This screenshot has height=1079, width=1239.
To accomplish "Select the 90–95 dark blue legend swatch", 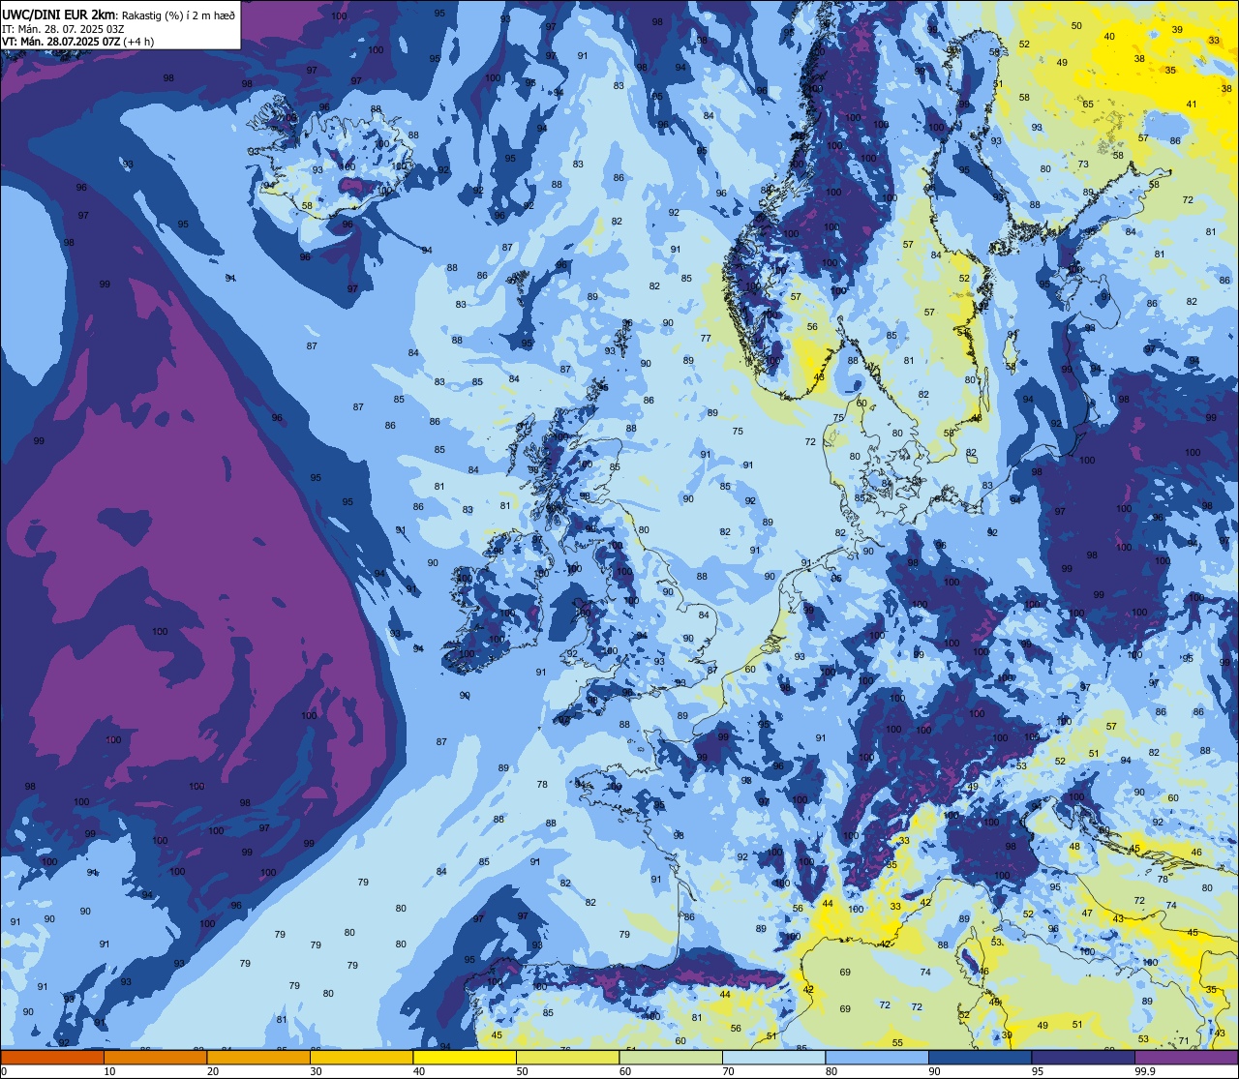I will click(980, 1057).
